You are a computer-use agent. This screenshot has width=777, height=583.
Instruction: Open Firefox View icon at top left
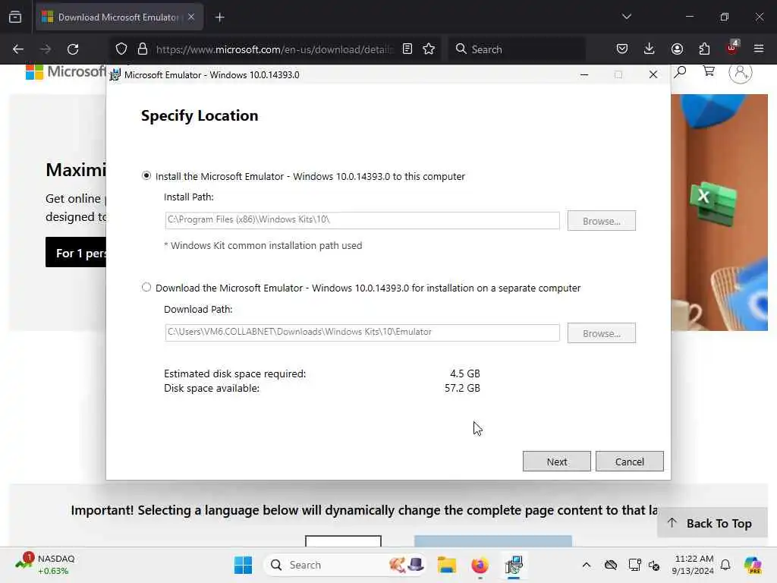tap(15, 17)
